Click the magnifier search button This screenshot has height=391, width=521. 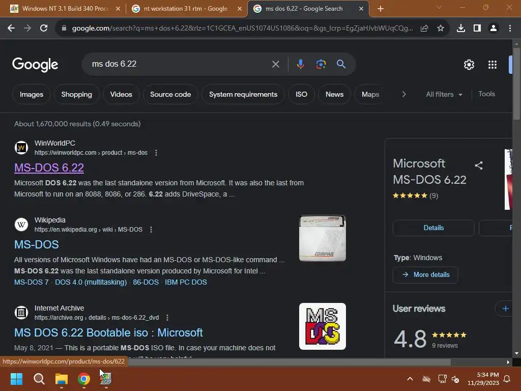[341, 64]
